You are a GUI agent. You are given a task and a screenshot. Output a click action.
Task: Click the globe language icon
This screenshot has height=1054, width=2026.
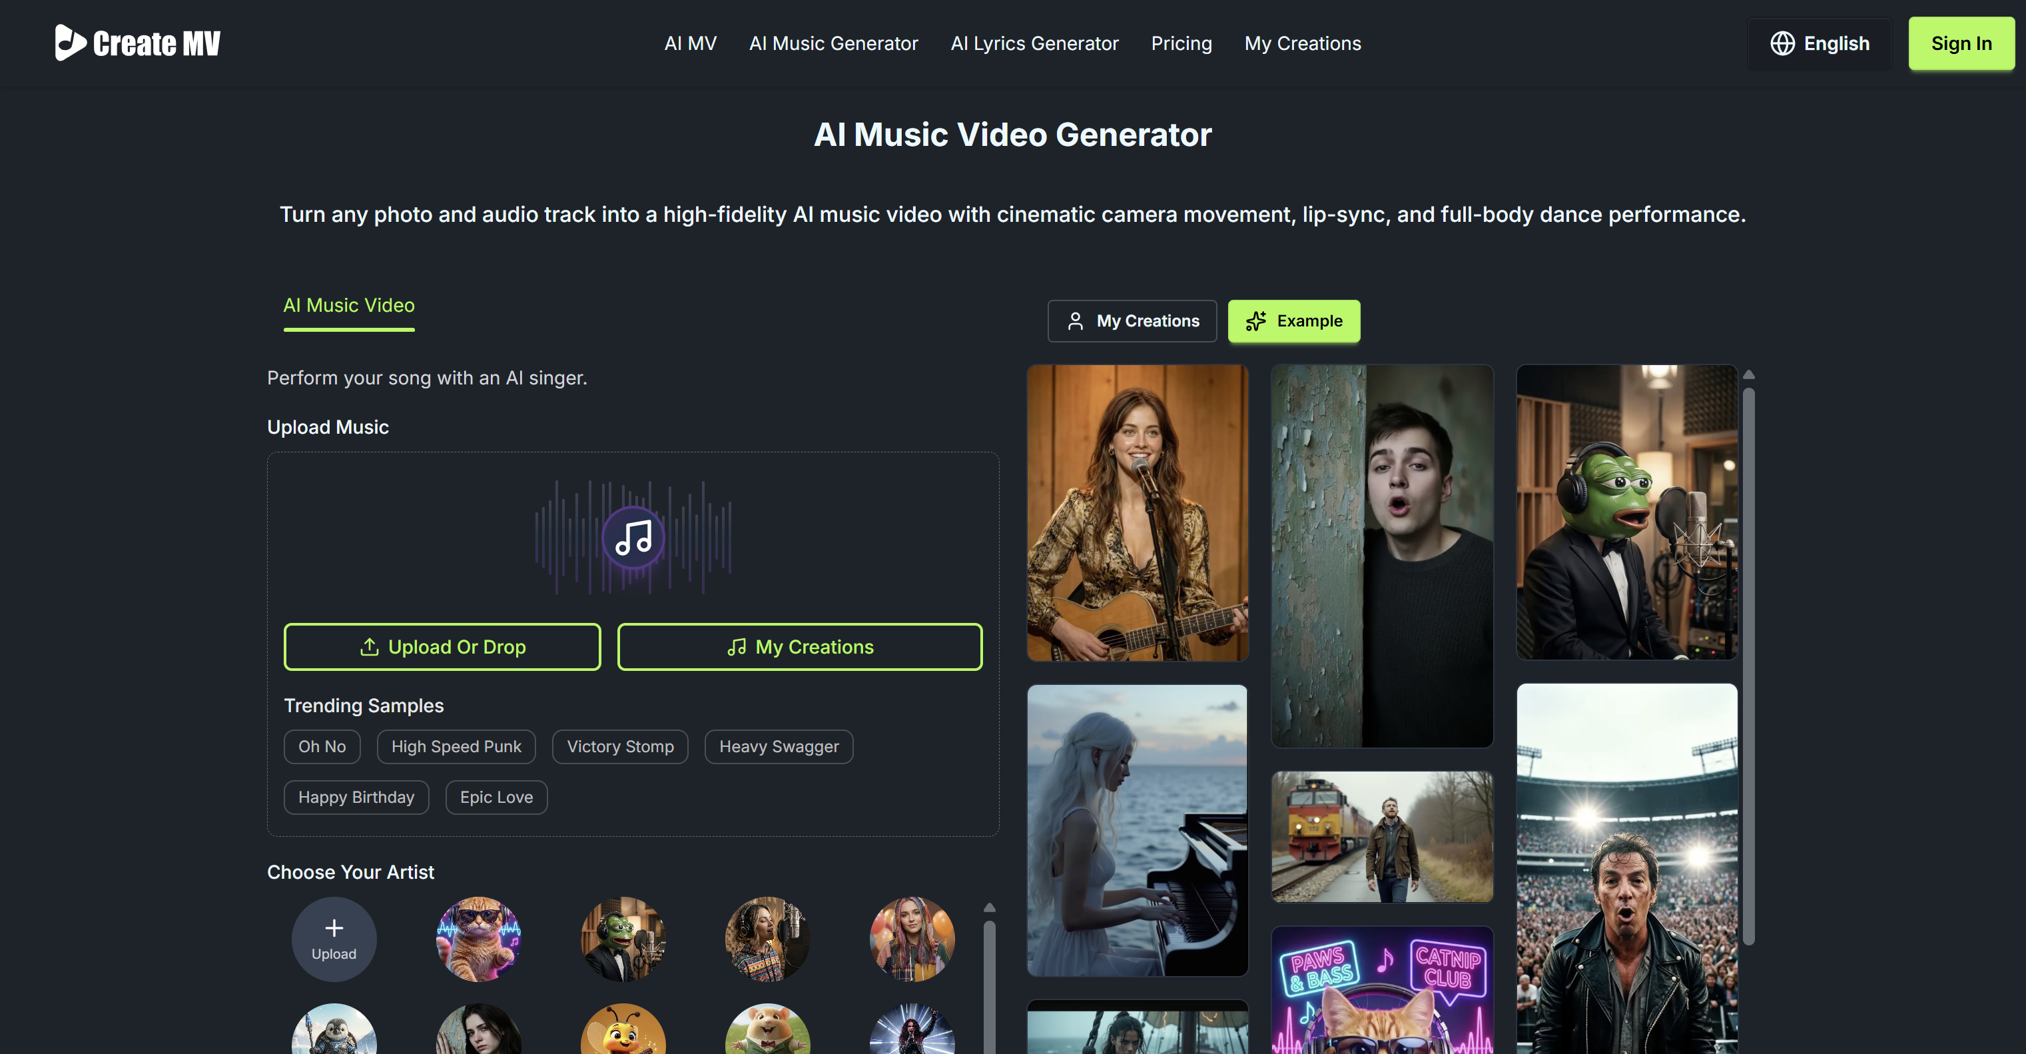click(x=1782, y=43)
